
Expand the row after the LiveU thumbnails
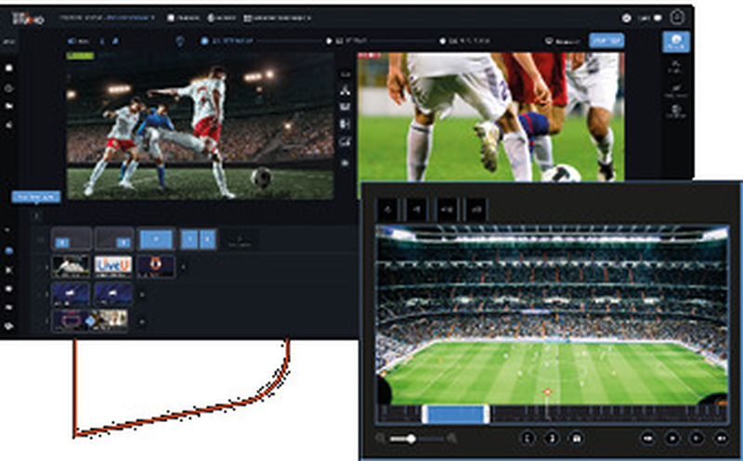[182, 267]
